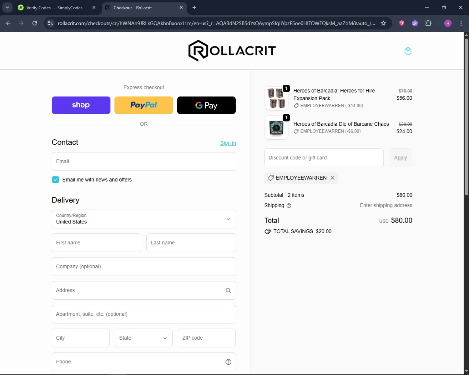Click the Delivery section heading
This screenshot has width=469, height=375.
66,200
